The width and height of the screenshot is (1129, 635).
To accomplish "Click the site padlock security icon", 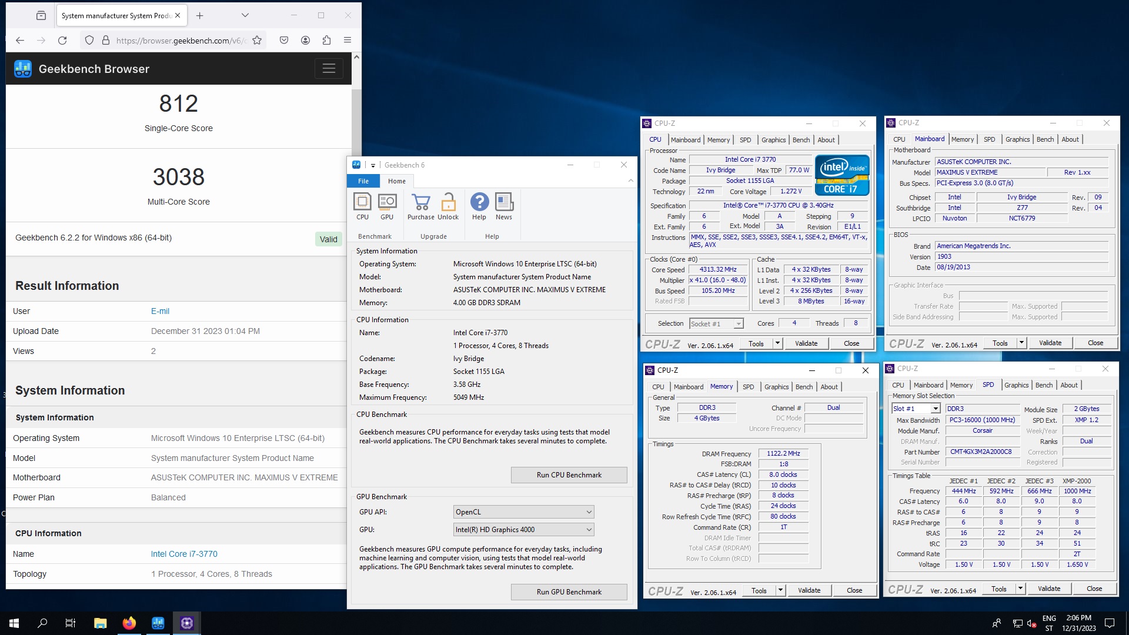I will tap(106, 40).
